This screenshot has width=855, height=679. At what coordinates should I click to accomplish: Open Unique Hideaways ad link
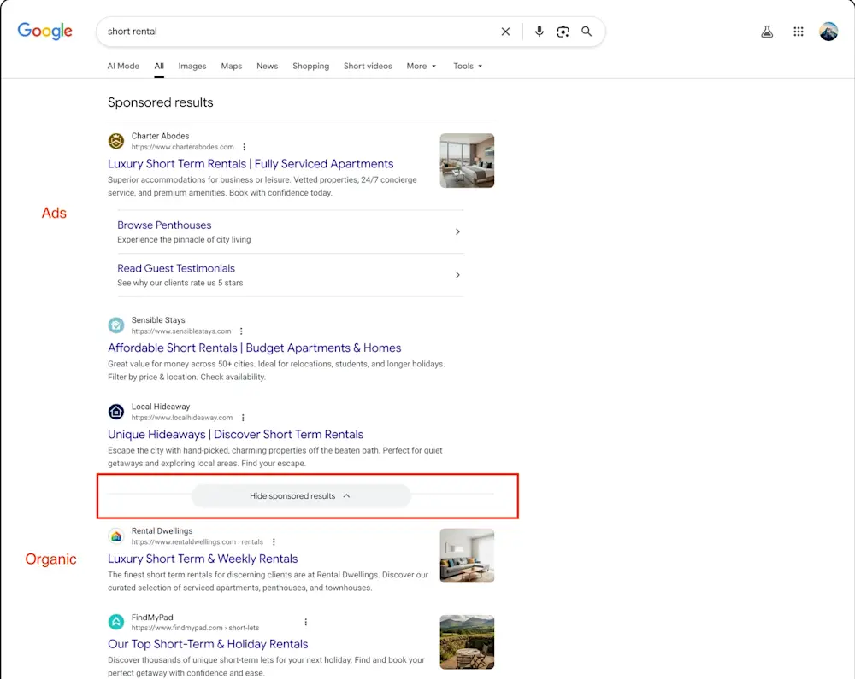[x=236, y=435]
